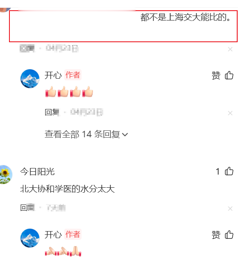Viewport: 238px width, 259px height.
Task: Click the chevron beside 14 条回复
Action: (x=125, y=134)
